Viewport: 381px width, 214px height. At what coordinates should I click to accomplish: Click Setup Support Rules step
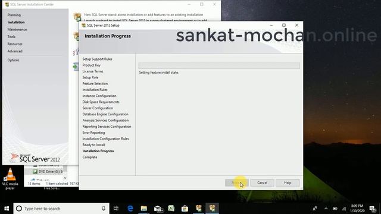tap(97, 59)
